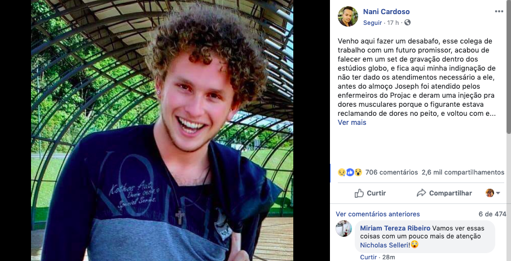The width and height of the screenshot is (511, 261).
Task: View the 2,6 mil compartilhamentos list
Action: [462, 172]
